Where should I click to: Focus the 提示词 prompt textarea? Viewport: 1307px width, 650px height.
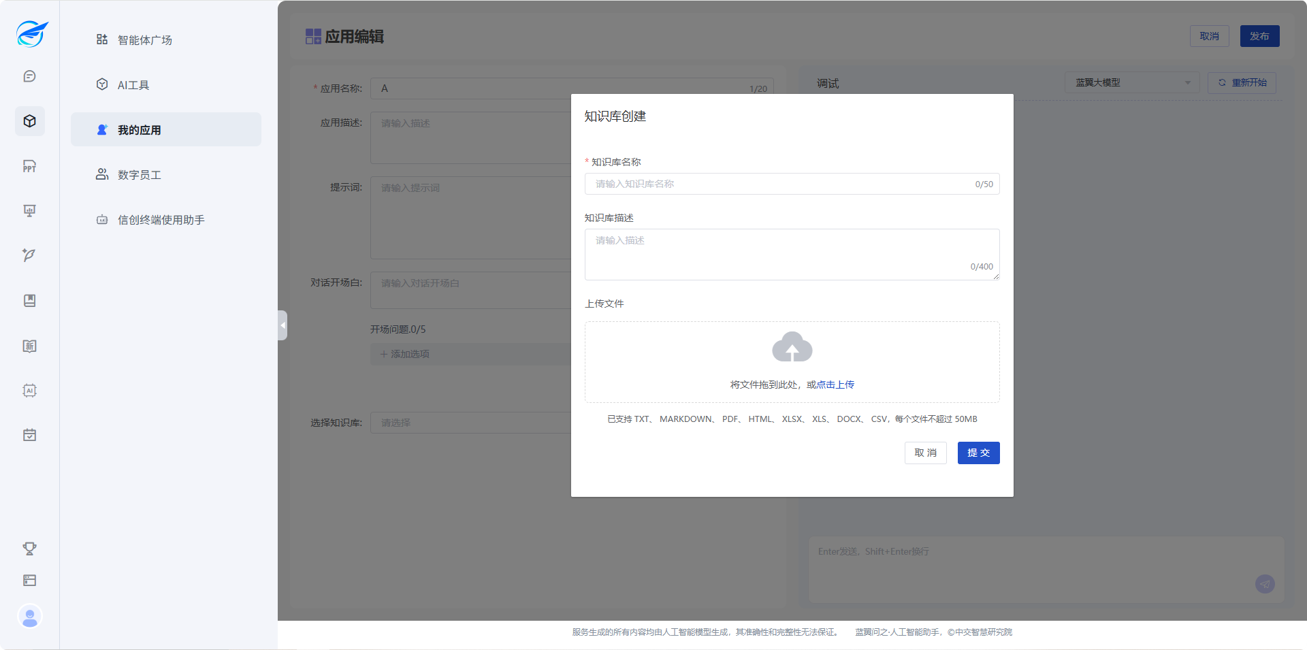pos(470,218)
